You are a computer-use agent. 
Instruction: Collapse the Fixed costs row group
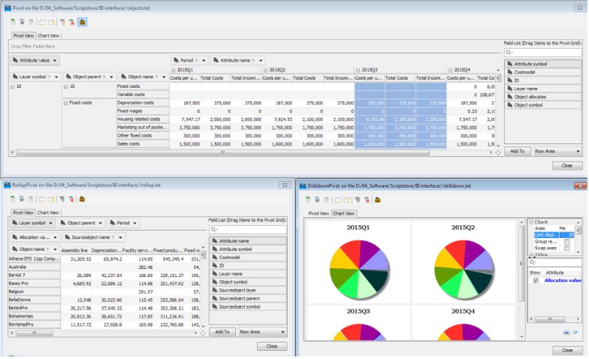pyautogui.click(x=66, y=103)
